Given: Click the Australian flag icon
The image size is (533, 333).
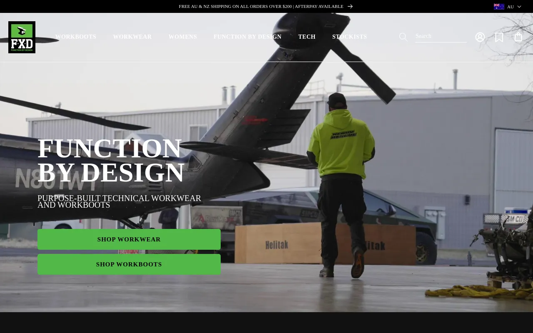Looking at the screenshot, I should point(499,6).
